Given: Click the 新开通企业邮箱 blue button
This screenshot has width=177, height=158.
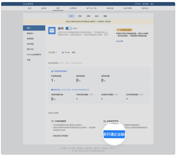Looking at the screenshot, I should pos(114,134).
